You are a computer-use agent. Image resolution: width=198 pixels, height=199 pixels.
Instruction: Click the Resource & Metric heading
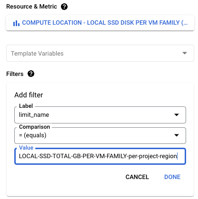[31, 7]
